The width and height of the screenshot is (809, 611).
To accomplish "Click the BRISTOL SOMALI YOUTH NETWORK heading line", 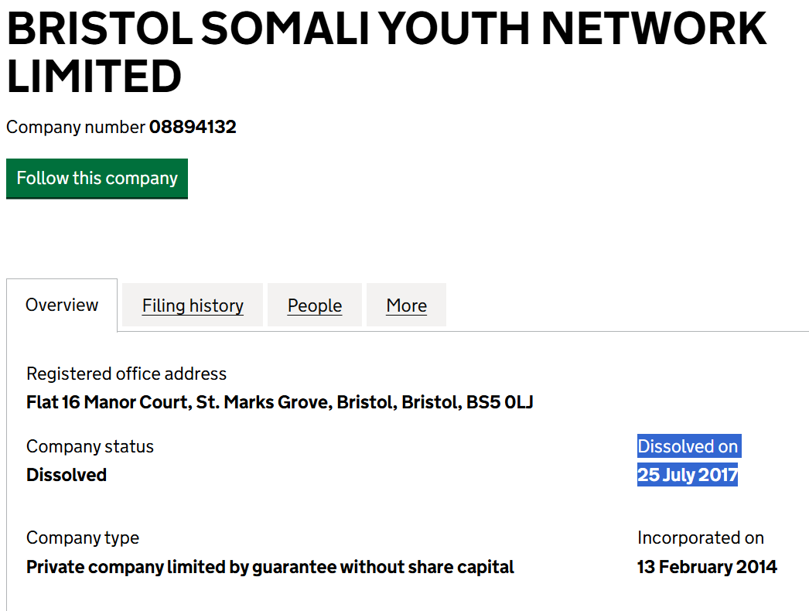I will 387,29.
